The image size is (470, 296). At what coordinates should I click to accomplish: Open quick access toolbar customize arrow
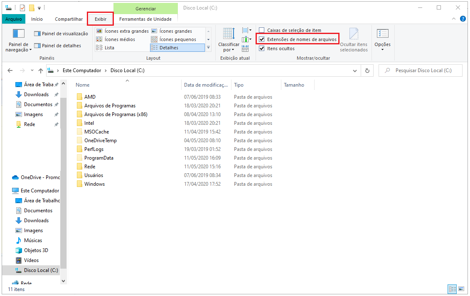coord(39,8)
